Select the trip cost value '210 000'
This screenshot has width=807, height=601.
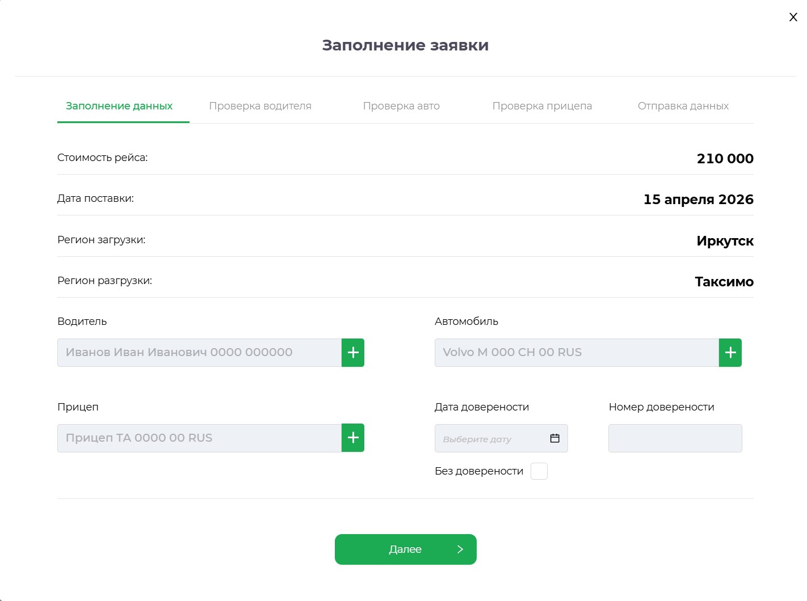pos(725,159)
